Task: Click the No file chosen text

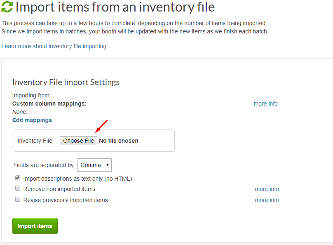Action: pos(119,141)
